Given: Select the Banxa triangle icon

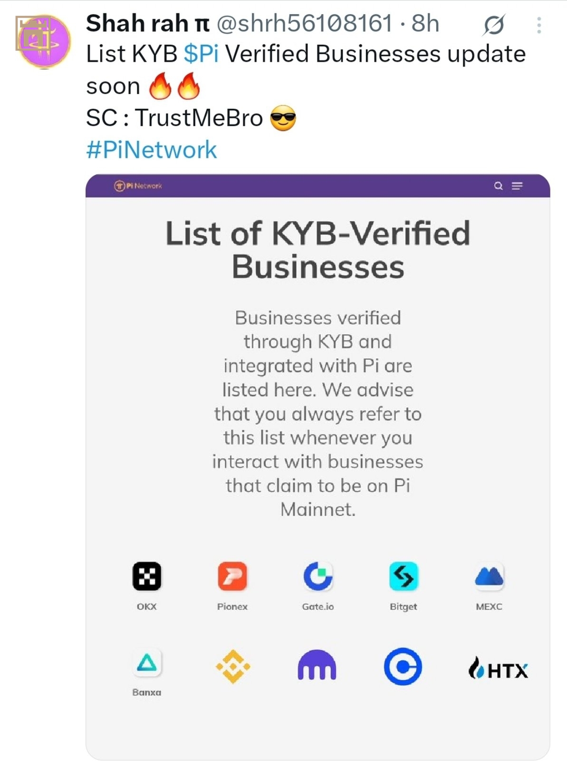Looking at the screenshot, I should coord(146,662).
